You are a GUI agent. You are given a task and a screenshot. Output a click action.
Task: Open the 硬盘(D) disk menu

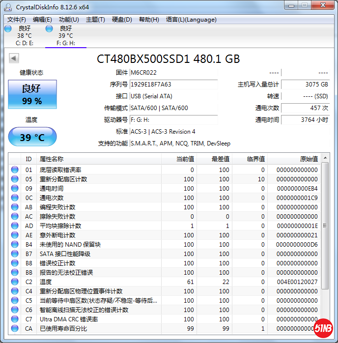pos(122,20)
